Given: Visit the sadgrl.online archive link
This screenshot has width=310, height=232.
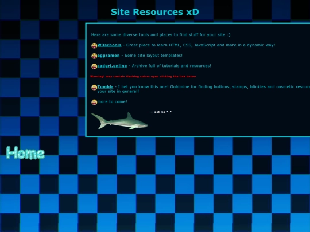Looking at the screenshot, I should tap(112, 66).
